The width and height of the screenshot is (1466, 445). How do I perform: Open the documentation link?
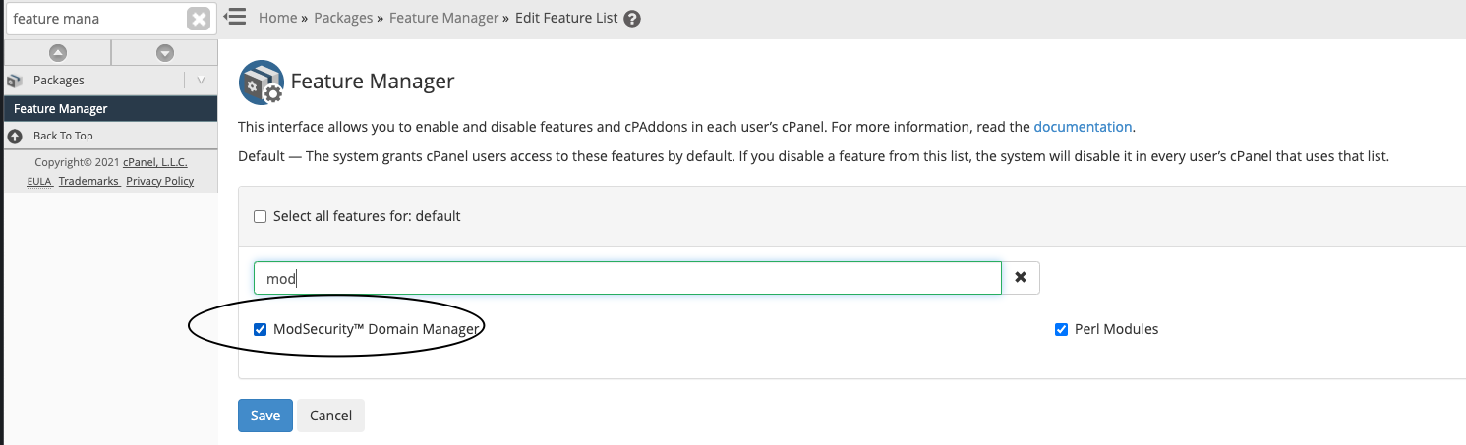pos(1083,127)
